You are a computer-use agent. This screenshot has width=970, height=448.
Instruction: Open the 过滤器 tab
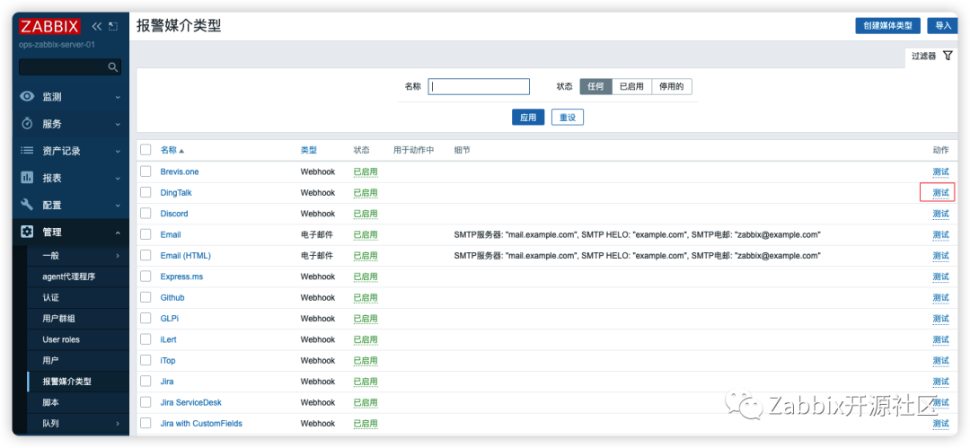(x=931, y=56)
